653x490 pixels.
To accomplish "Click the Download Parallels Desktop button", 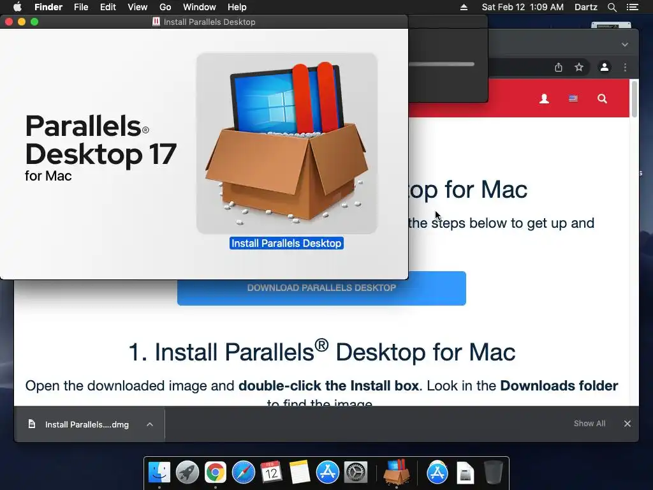I will pyautogui.click(x=321, y=288).
